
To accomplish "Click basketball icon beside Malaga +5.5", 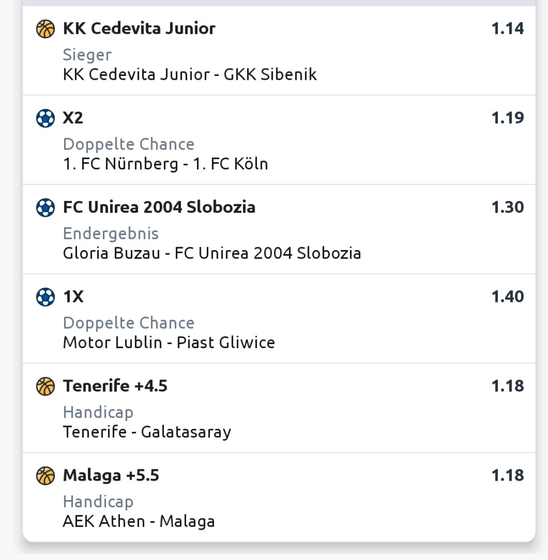I will tap(45, 476).
